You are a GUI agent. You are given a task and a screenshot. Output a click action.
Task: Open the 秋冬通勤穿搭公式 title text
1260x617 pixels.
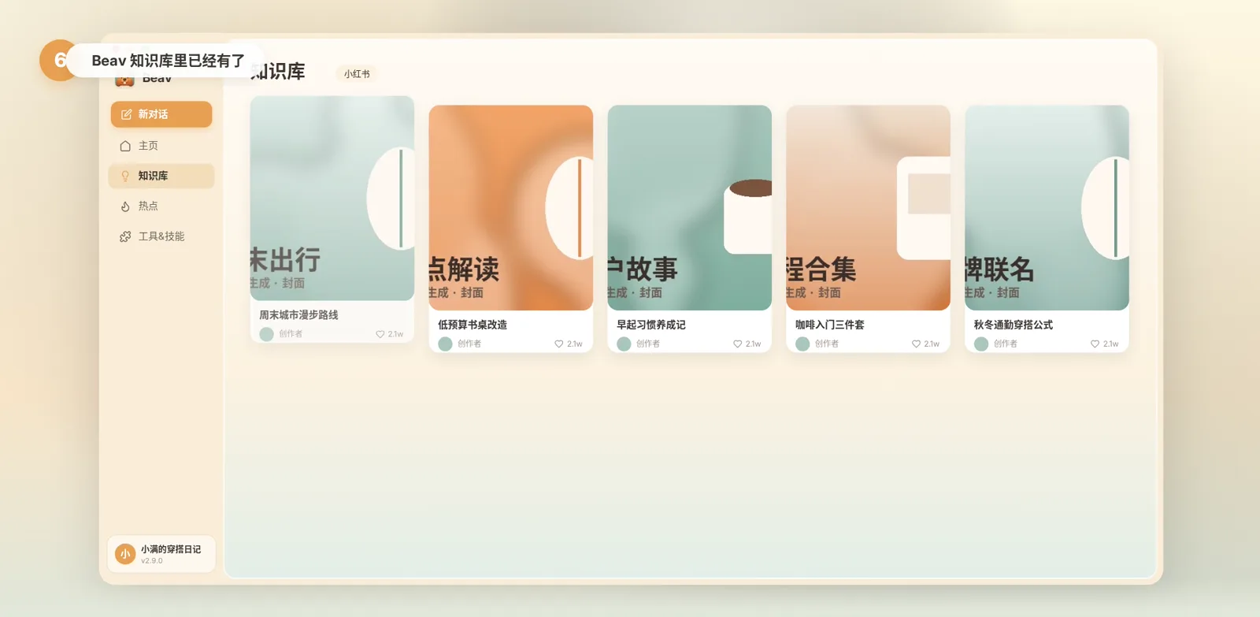pyautogui.click(x=1014, y=325)
